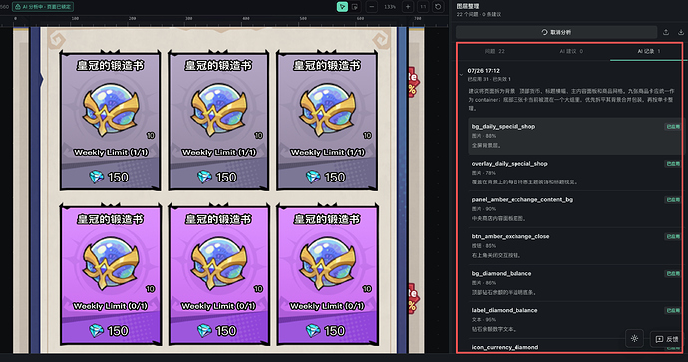
Task: Collapse the 07/26 17:12 record entry
Action: point(461,75)
